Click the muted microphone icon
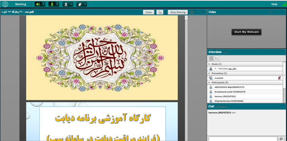 pos(52,4)
